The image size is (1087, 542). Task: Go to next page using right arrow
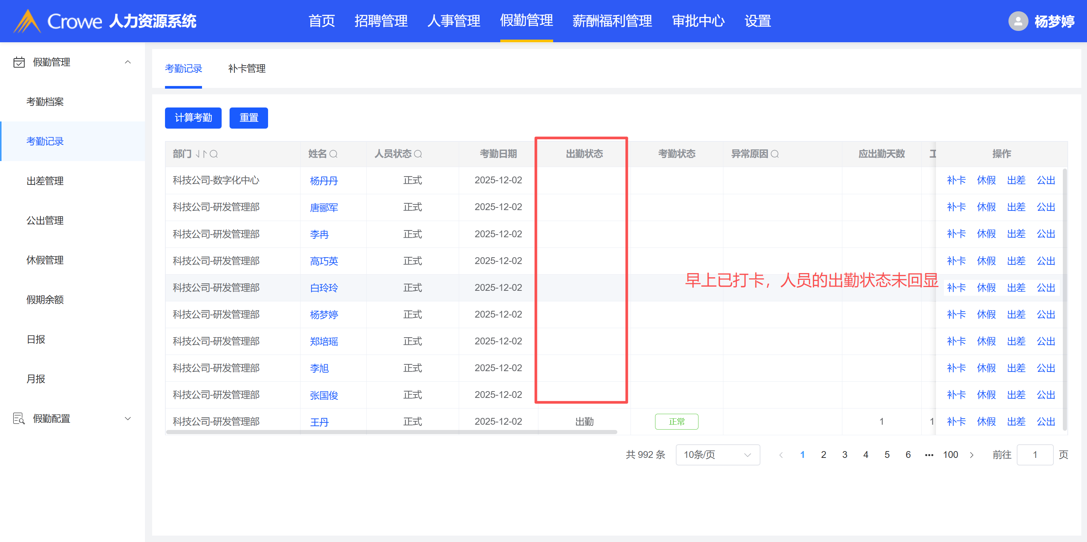tap(972, 455)
